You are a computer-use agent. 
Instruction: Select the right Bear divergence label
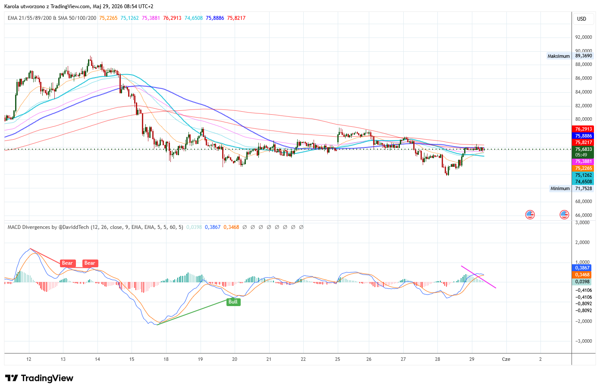click(x=90, y=263)
